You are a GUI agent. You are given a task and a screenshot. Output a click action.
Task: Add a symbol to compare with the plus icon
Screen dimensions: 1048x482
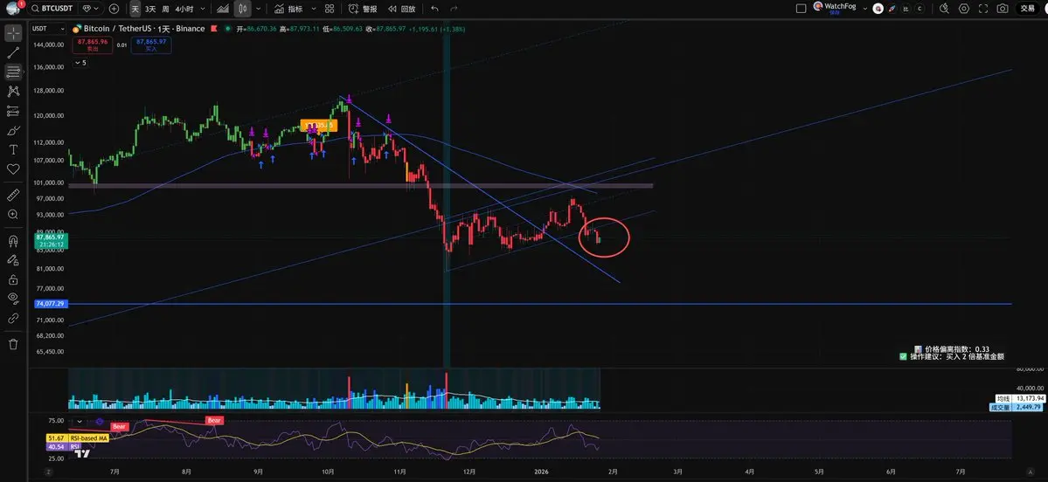[x=115, y=9]
